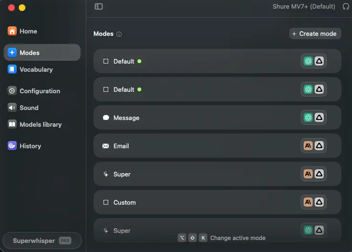This screenshot has height=252, width=352.
Task: Click the red close window button
Action: tap(11, 8)
